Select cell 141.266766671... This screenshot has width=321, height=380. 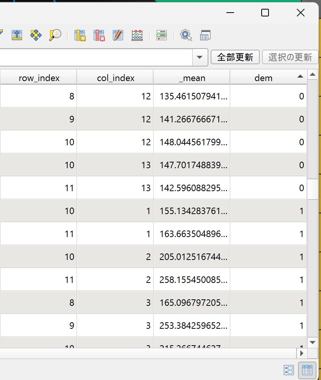[192, 119]
